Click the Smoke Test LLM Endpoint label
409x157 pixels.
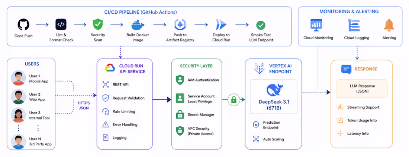click(261, 37)
